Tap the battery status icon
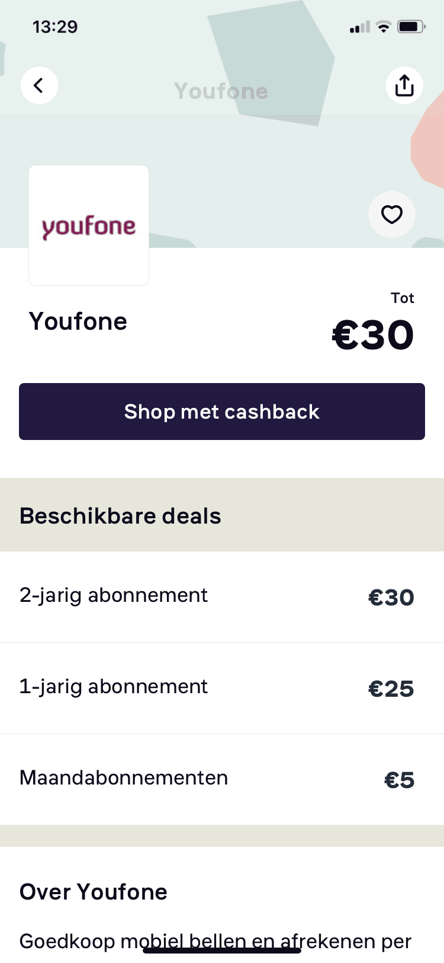444x963 pixels. pos(410,25)
